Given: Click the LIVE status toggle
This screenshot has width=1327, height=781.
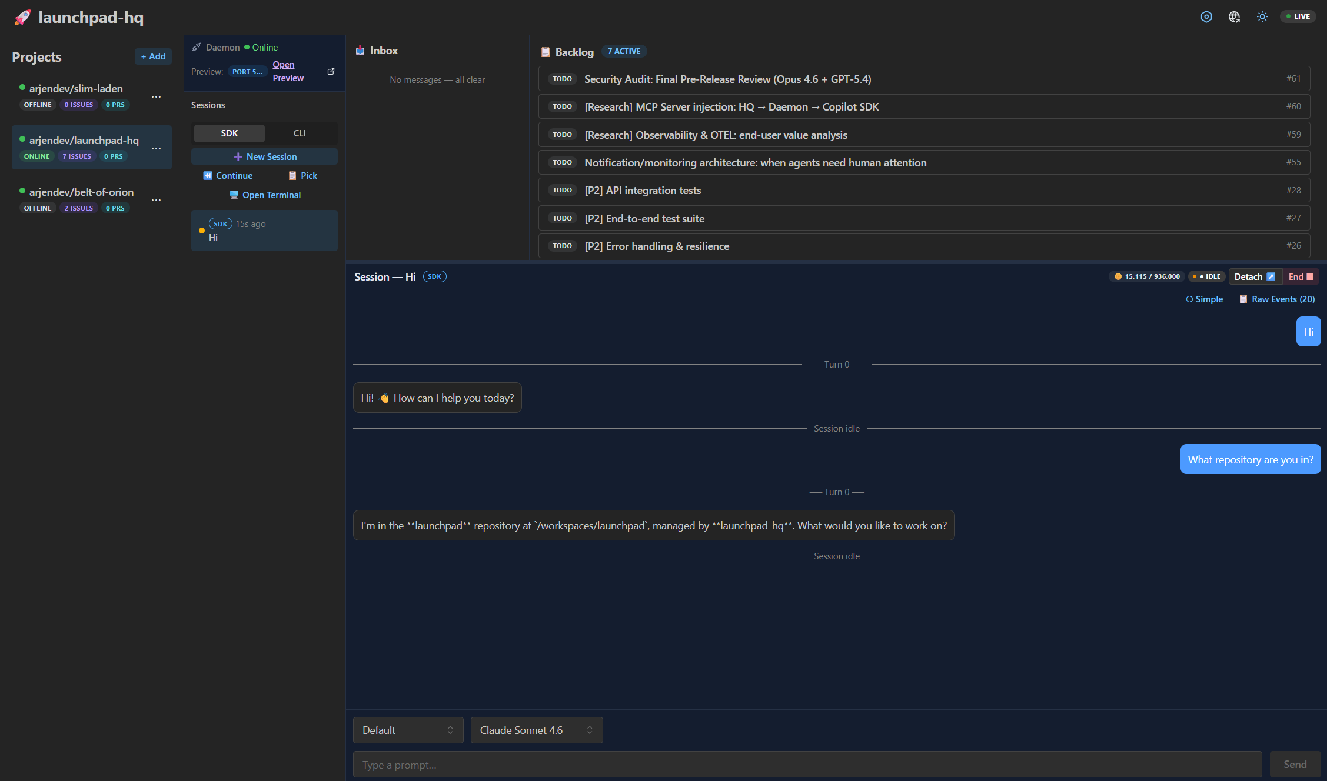Looking at the screenshot, I should pyautogui.click(x=1298, y=16).
